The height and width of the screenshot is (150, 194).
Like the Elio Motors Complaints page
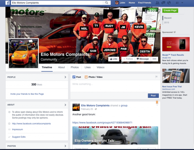[x=113, y=59]
